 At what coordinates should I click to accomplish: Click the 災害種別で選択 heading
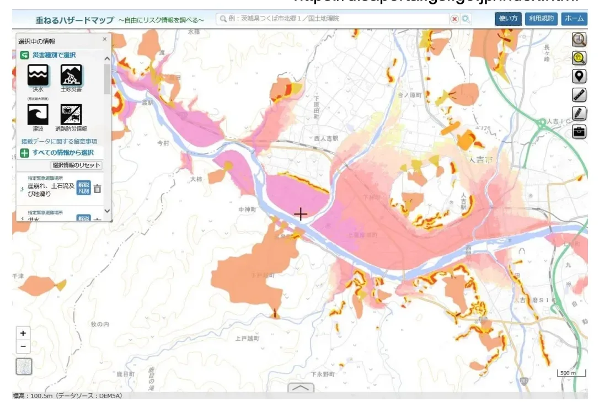coord(54,55)
